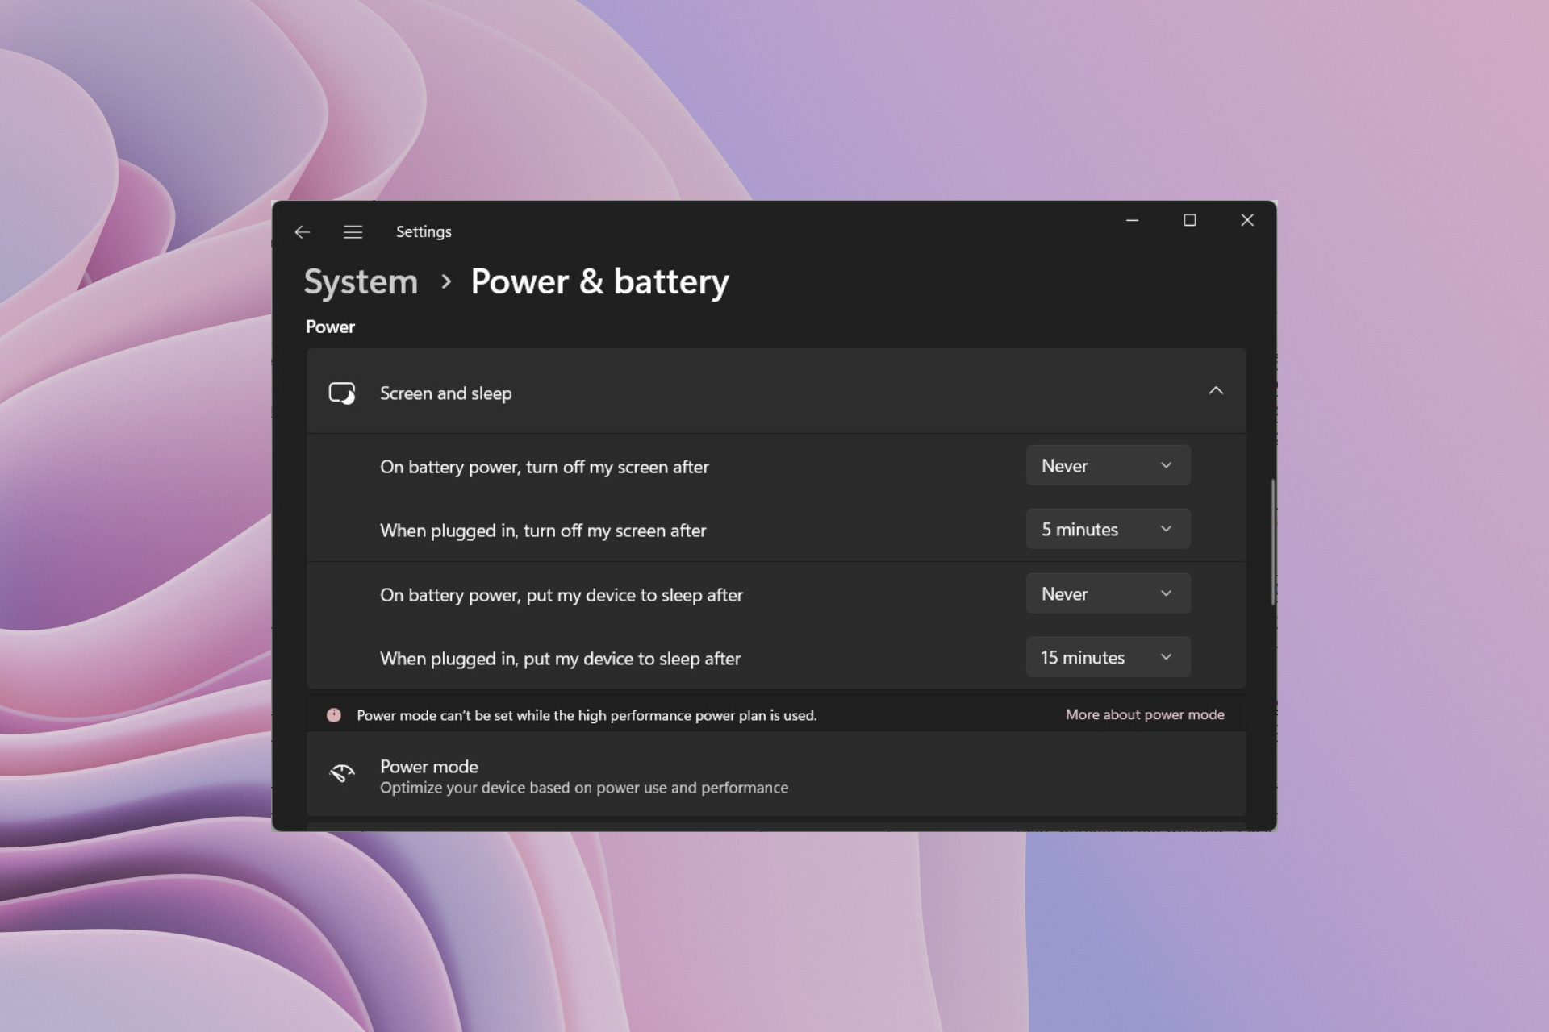Toggle on battery power screen setting
The height and width of the screenshot is (1032, 1549).
[x=1105, y=464]
